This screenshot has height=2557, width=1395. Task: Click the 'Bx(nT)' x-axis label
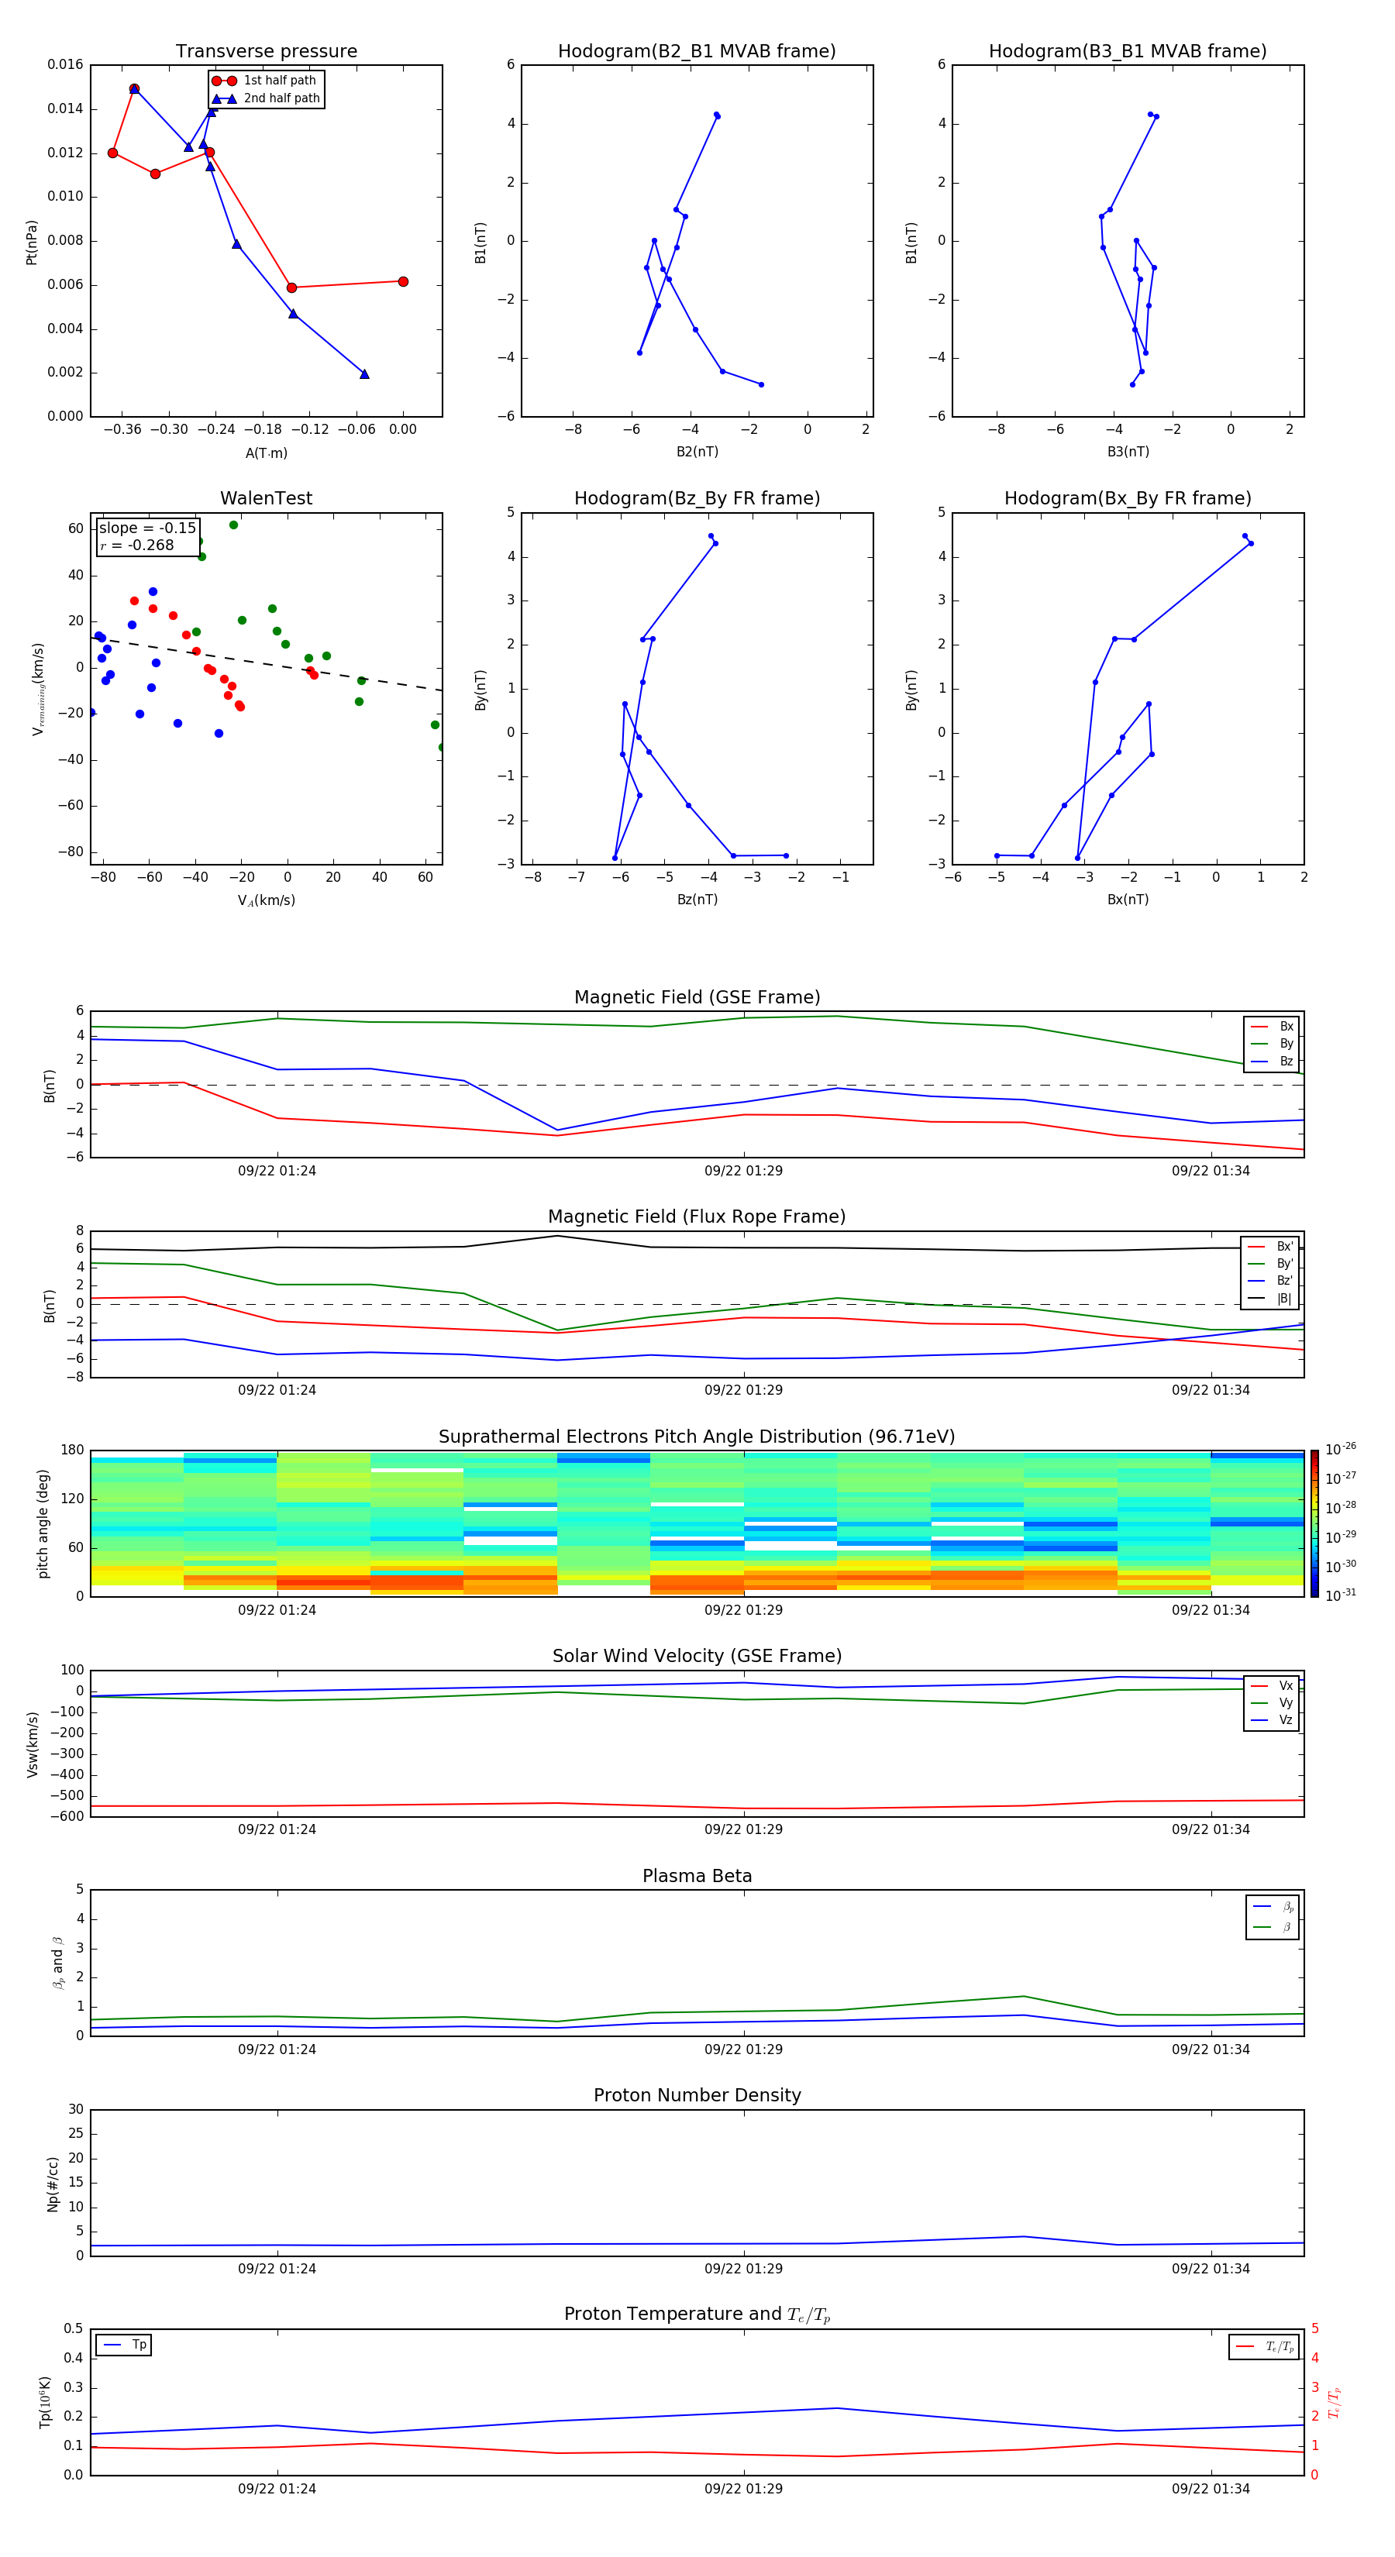tap(1128, 900)
